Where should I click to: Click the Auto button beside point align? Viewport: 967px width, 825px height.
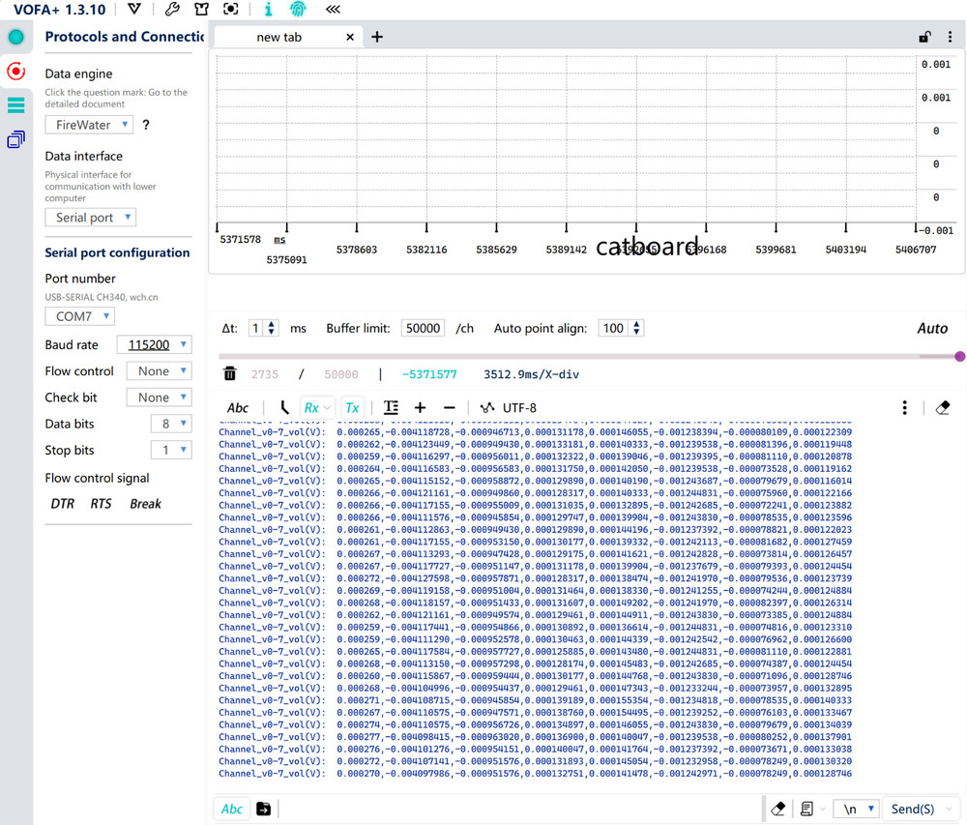click(931, 329)
